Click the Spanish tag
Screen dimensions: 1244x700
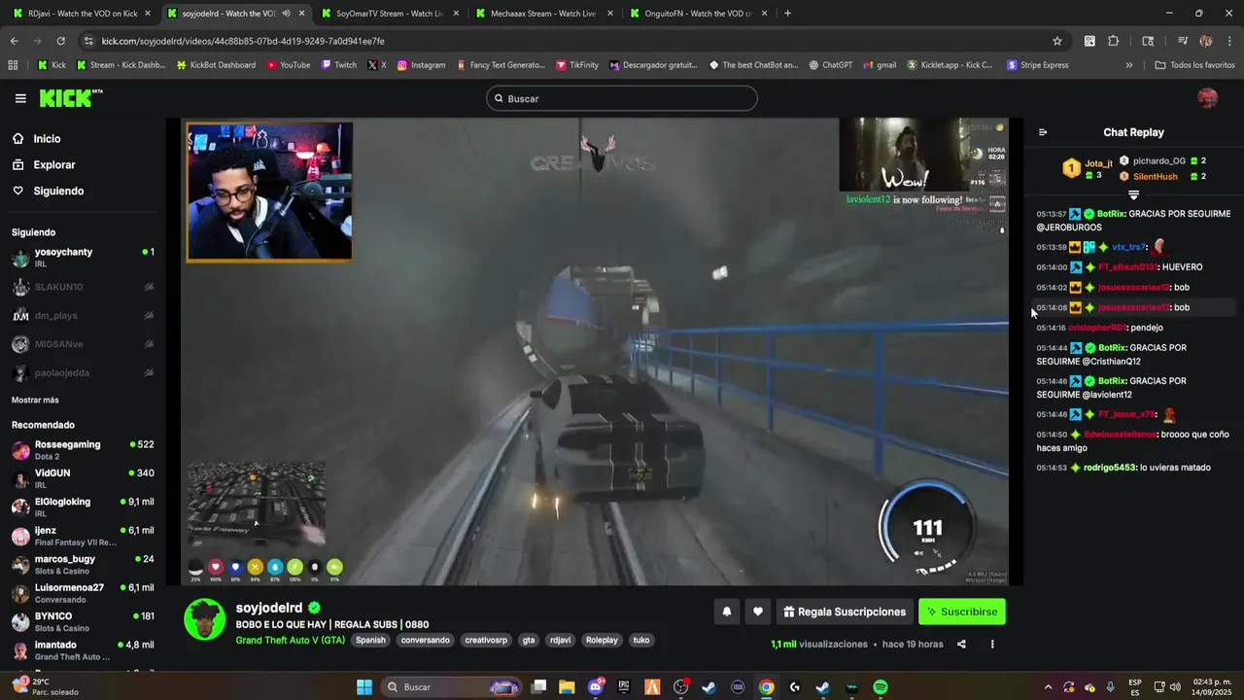point(370,641)
